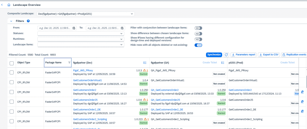Open the GetCustomersOrder2 link in Prod

pos(240,90)
